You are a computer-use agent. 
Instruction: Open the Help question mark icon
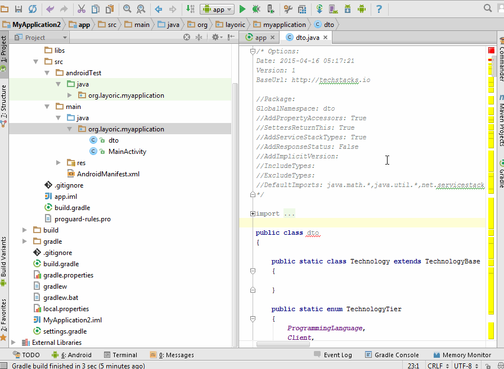379,9
